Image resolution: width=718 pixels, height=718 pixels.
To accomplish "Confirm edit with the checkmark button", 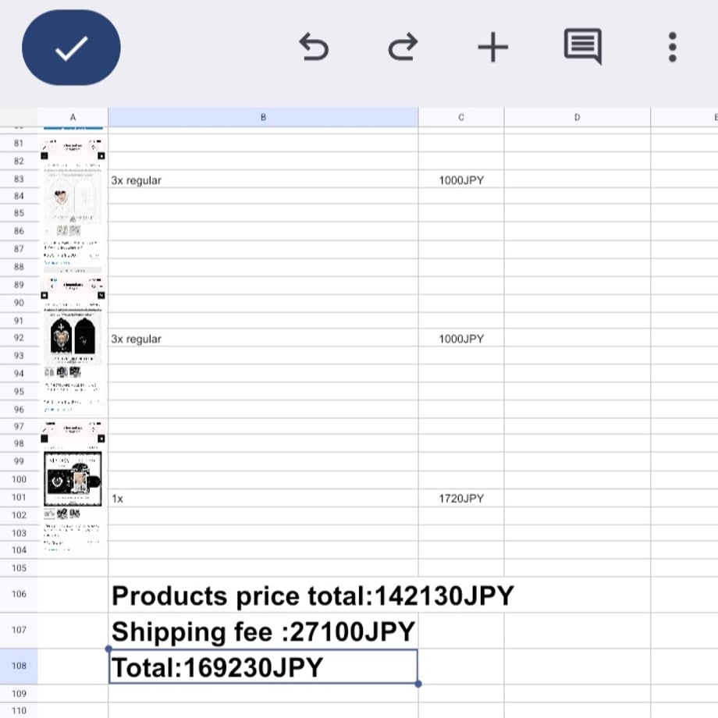I will [71, 48].
